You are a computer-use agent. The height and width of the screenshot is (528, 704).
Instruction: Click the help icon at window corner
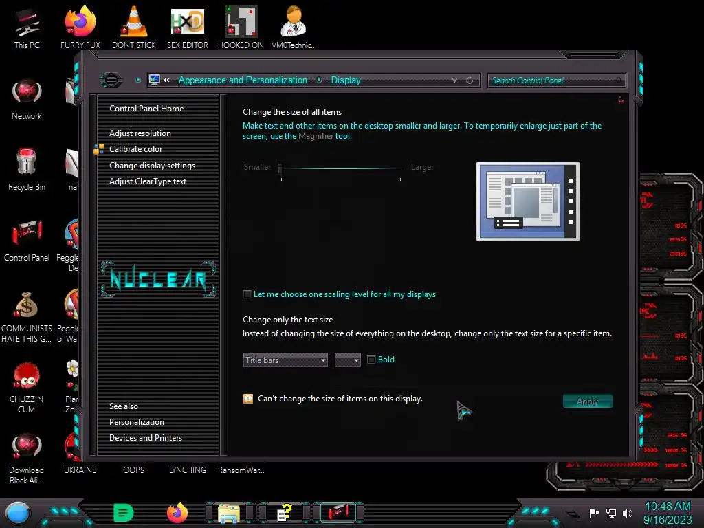coord(621,100)
